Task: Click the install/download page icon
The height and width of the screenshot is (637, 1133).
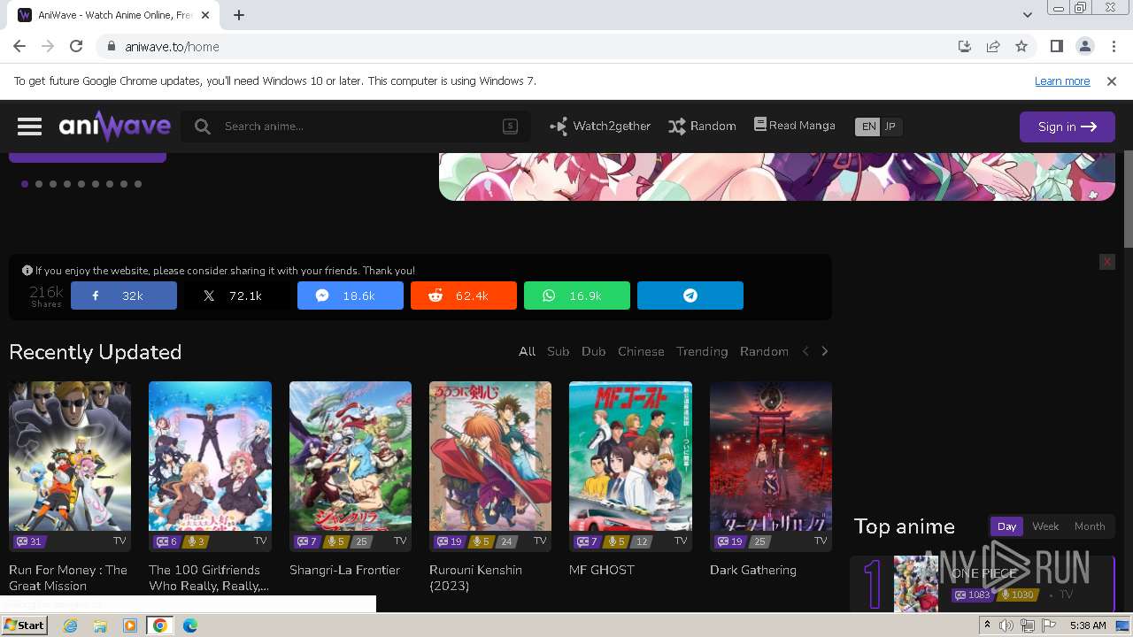Action: click(x=965, y=47)
